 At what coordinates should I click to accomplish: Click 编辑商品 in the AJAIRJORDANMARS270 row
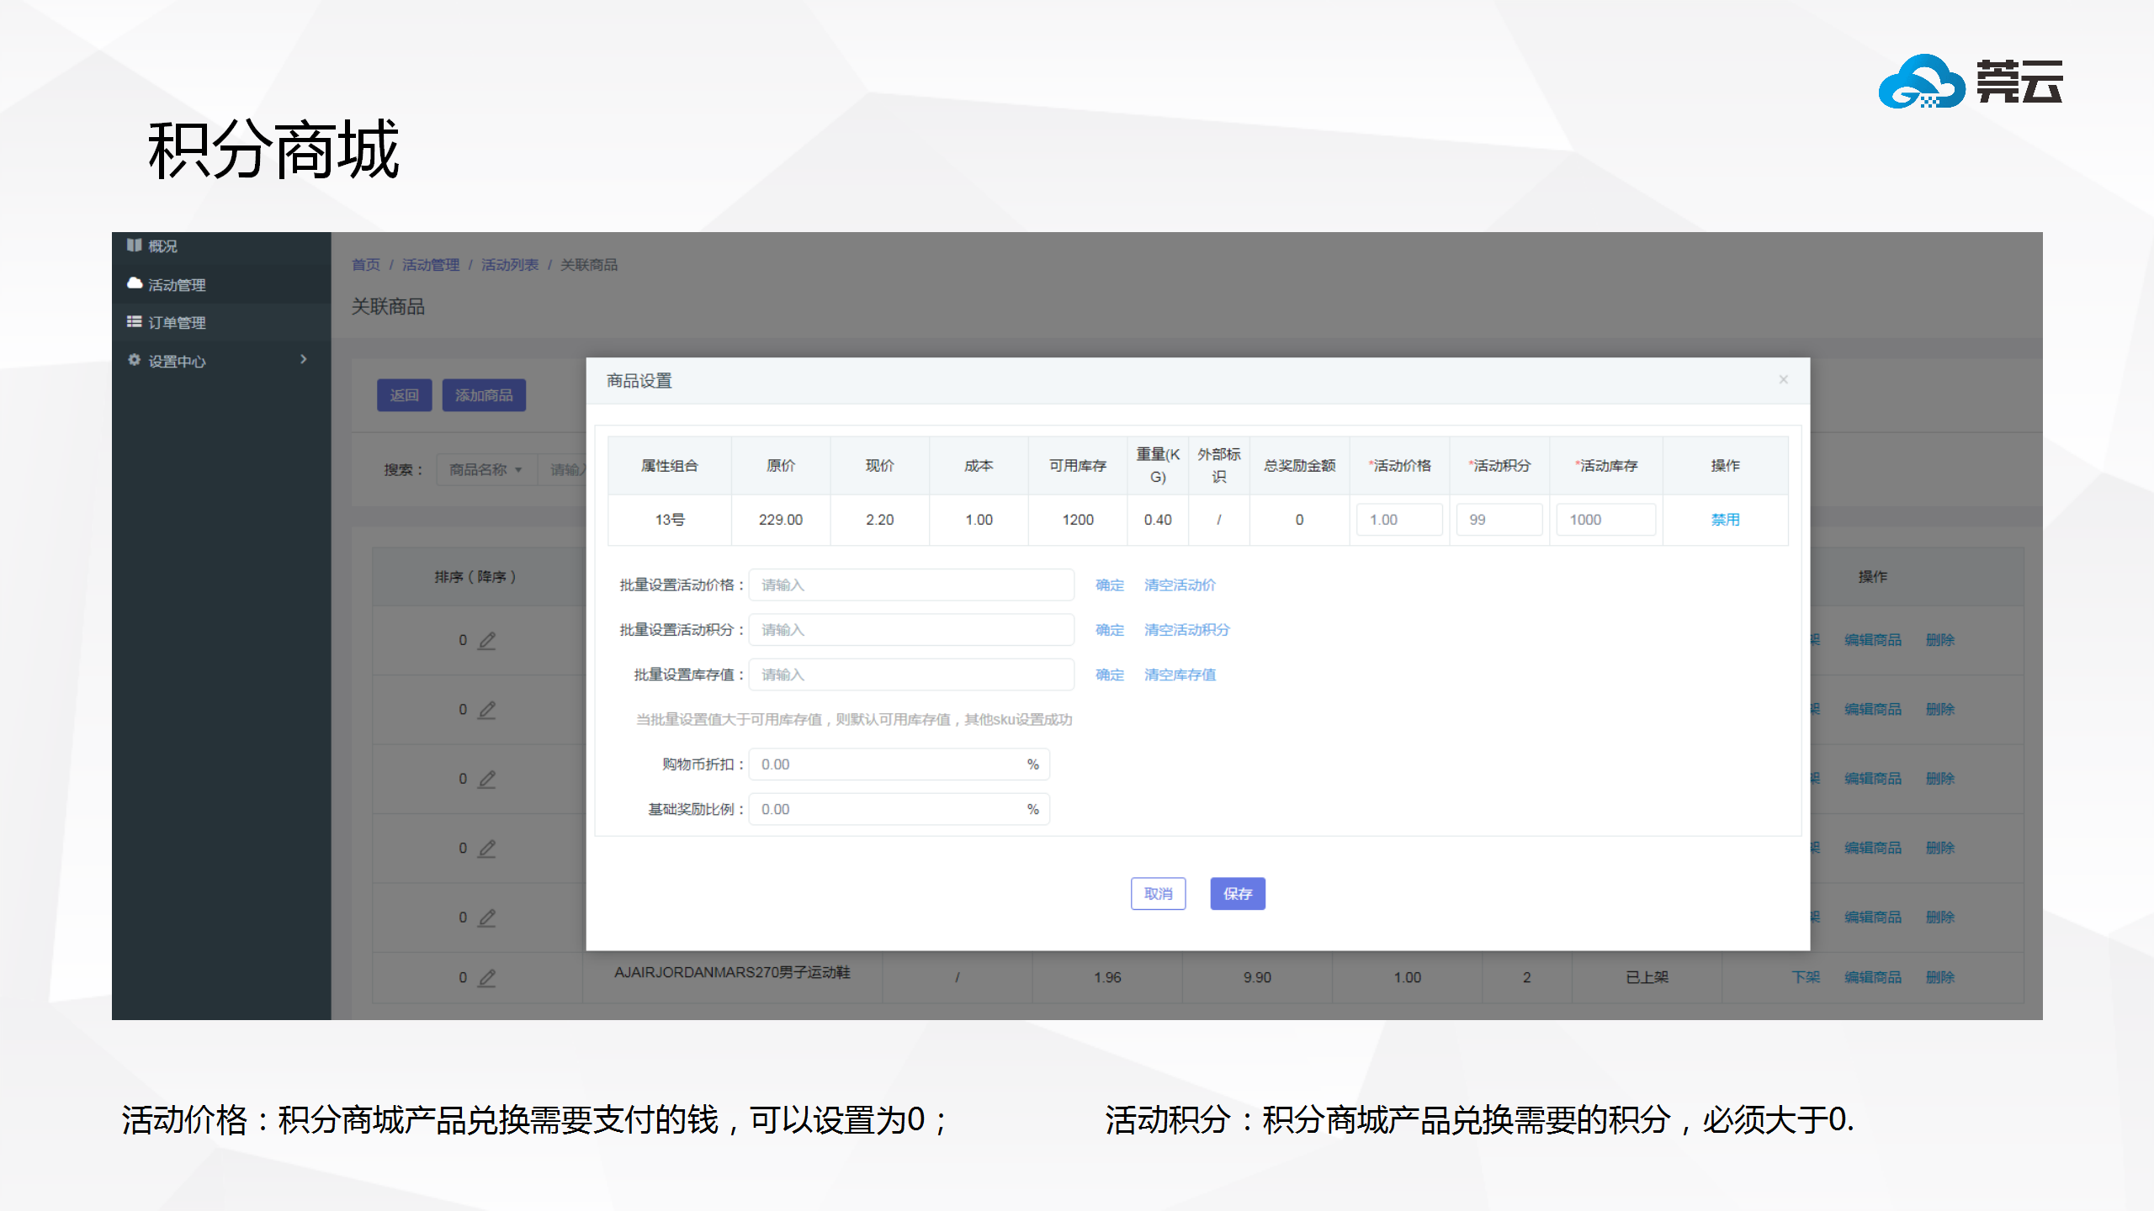tap(1873, 977)
